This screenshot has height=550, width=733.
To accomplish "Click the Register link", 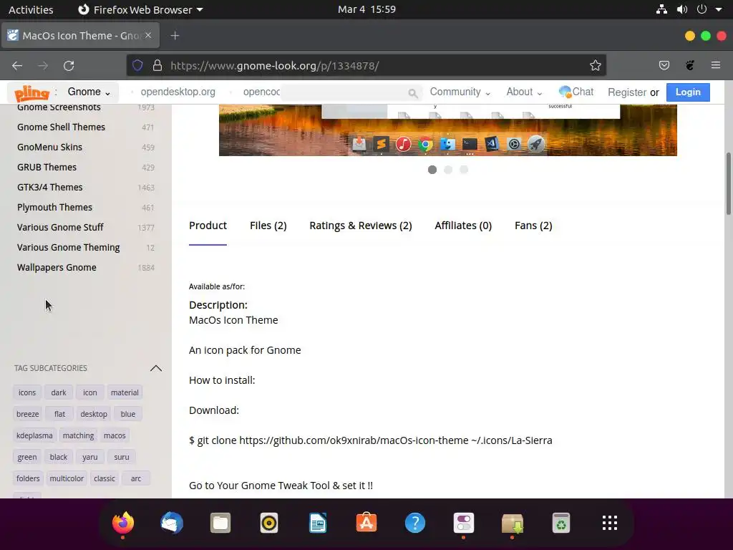I will pos(627,92).
